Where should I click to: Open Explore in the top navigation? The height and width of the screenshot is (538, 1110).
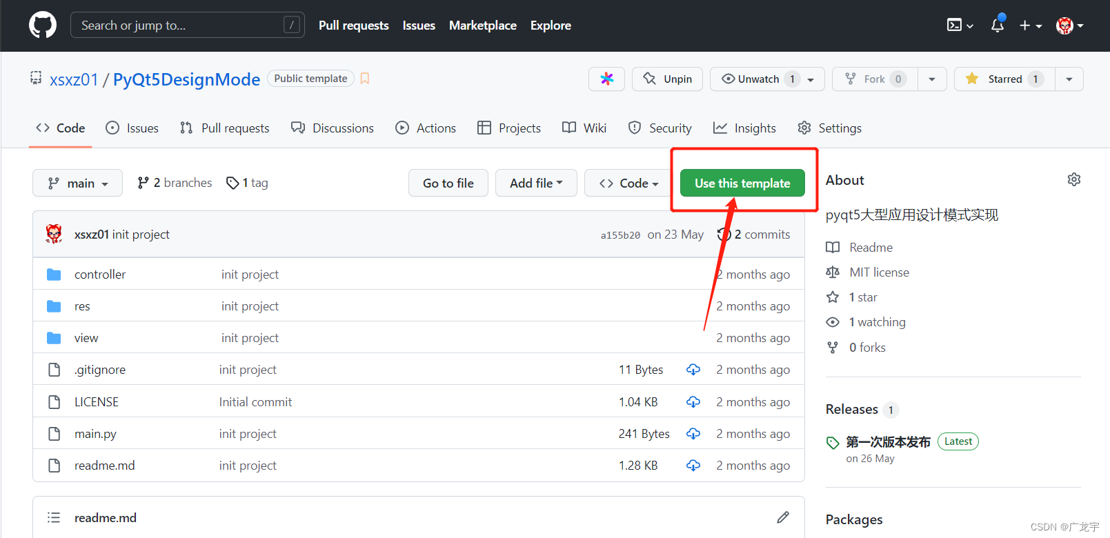coord(551,26)
